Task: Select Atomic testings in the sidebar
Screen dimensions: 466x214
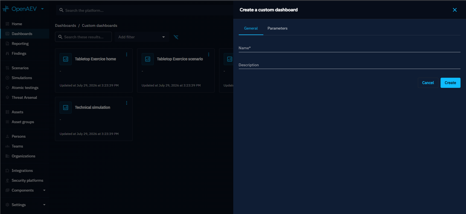Action: (25, 88)
